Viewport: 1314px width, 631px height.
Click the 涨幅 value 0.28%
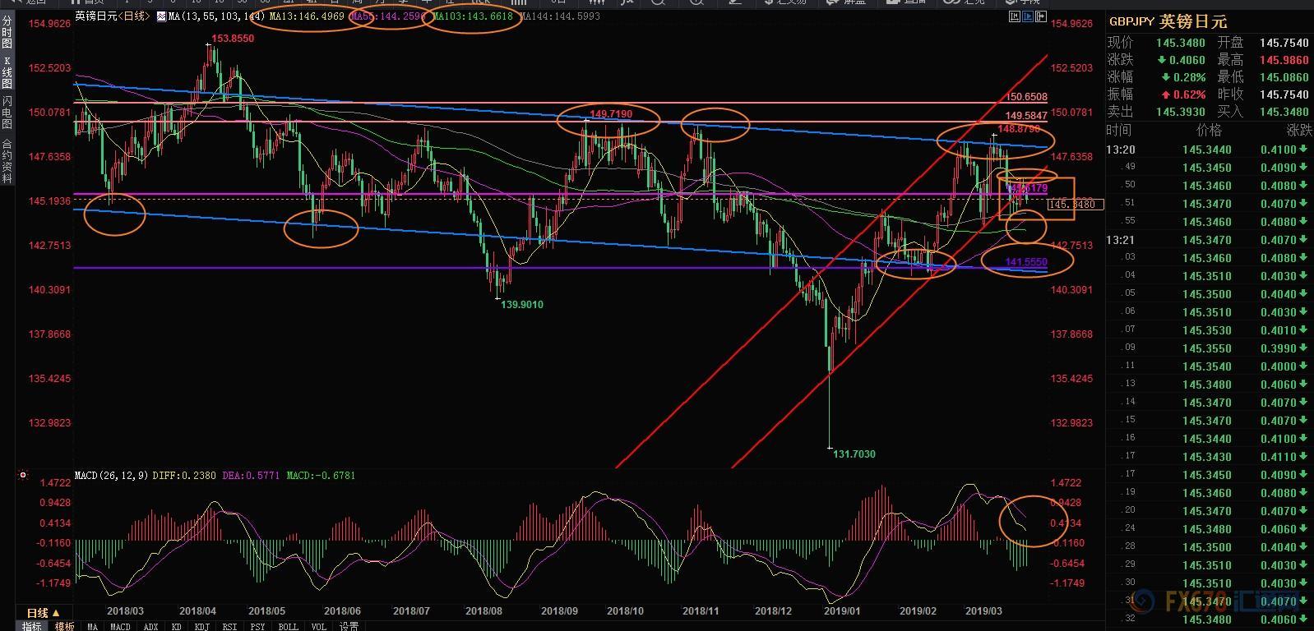tap(1189, 77)
